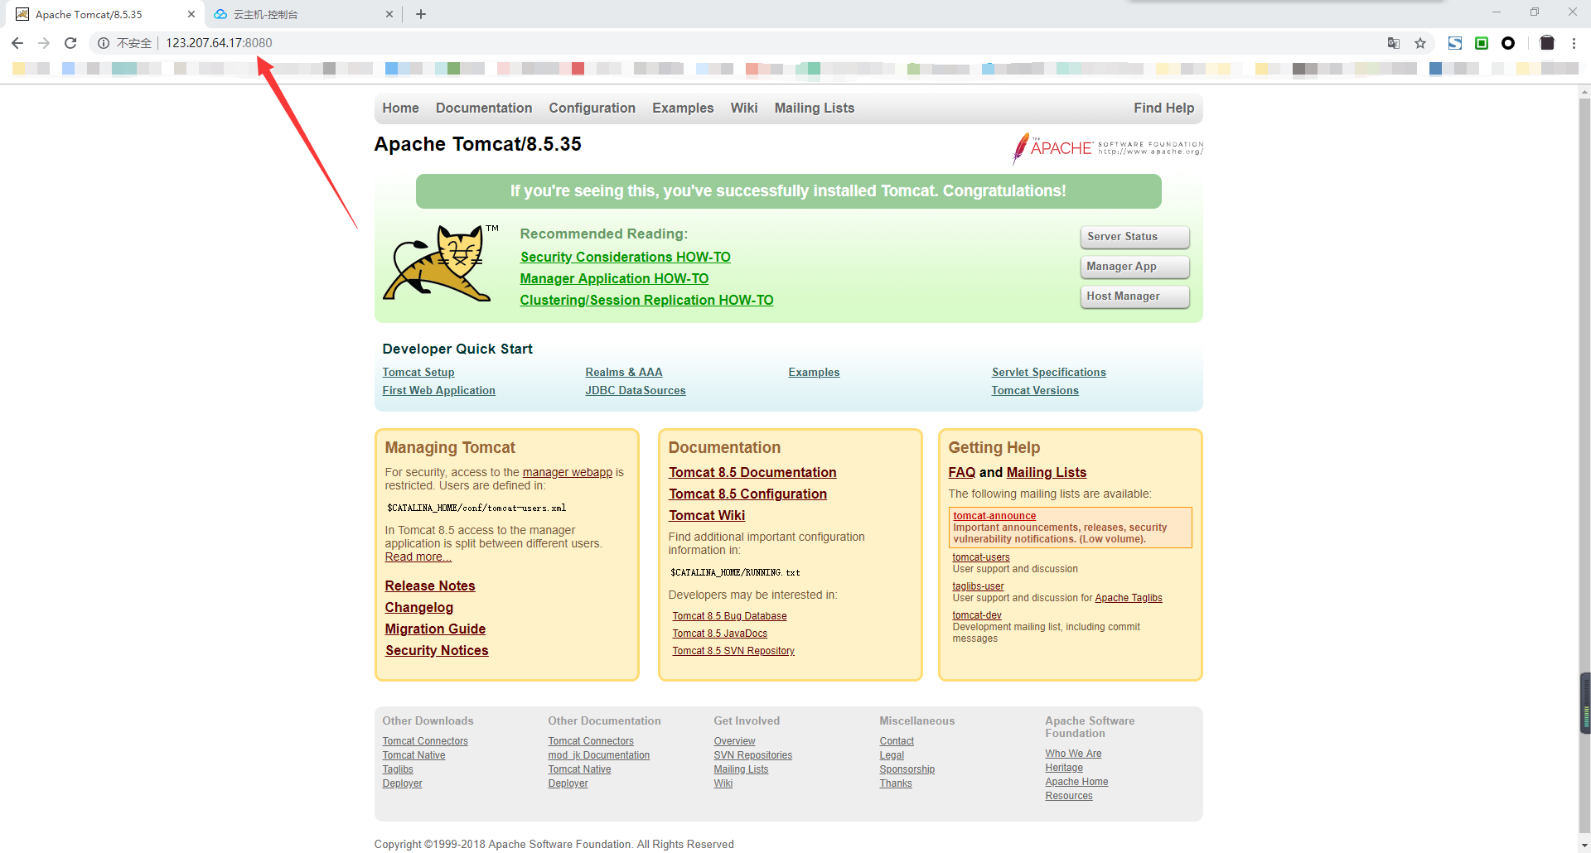Open the Tomcat Wiki link

point(707,516)
